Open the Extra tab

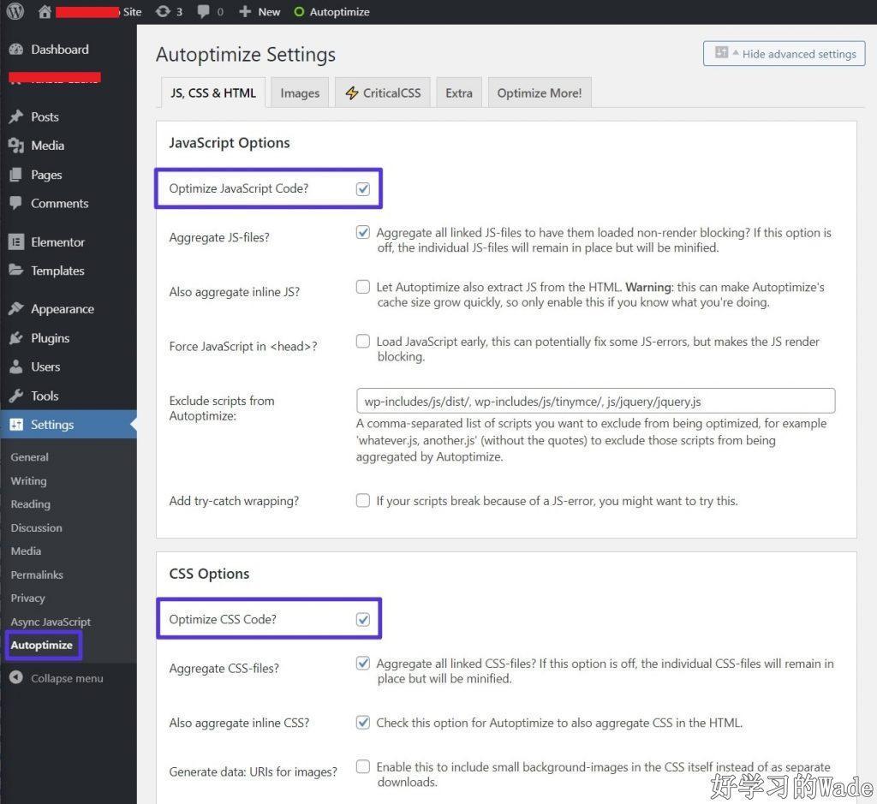[x=459, y=92]
